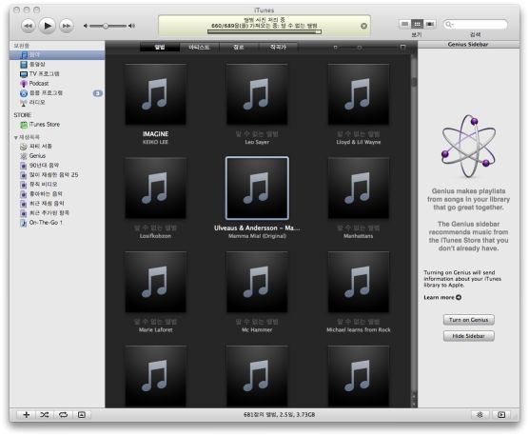Click the small thumbnail size icon
Image resolution: width=529 pixels, height=436 pixels.
click(x=335, y=48)
